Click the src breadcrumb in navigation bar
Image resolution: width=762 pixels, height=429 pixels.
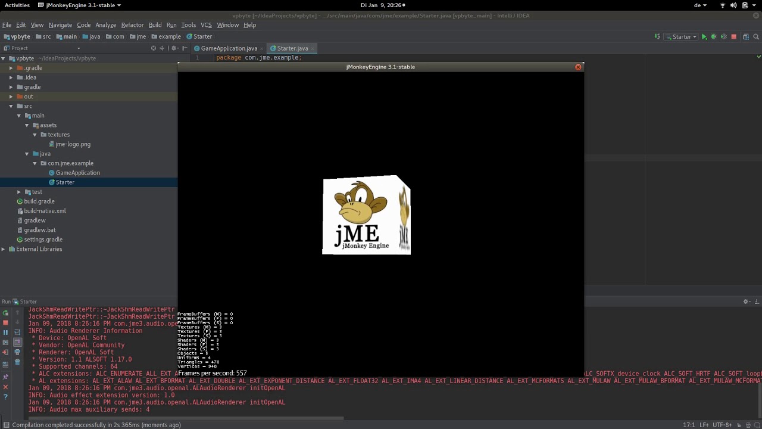[x=43, y=36]
